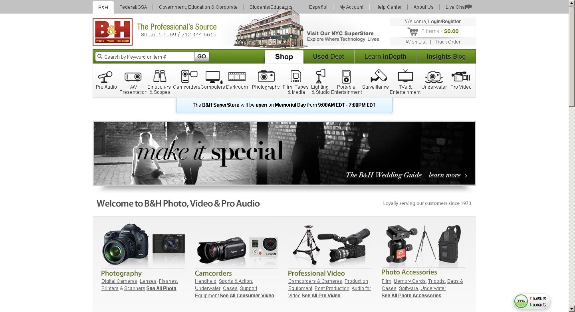The image size is (575, 312).
Task: Click the Pro Video camcorder icon
Action: point(460,76)
